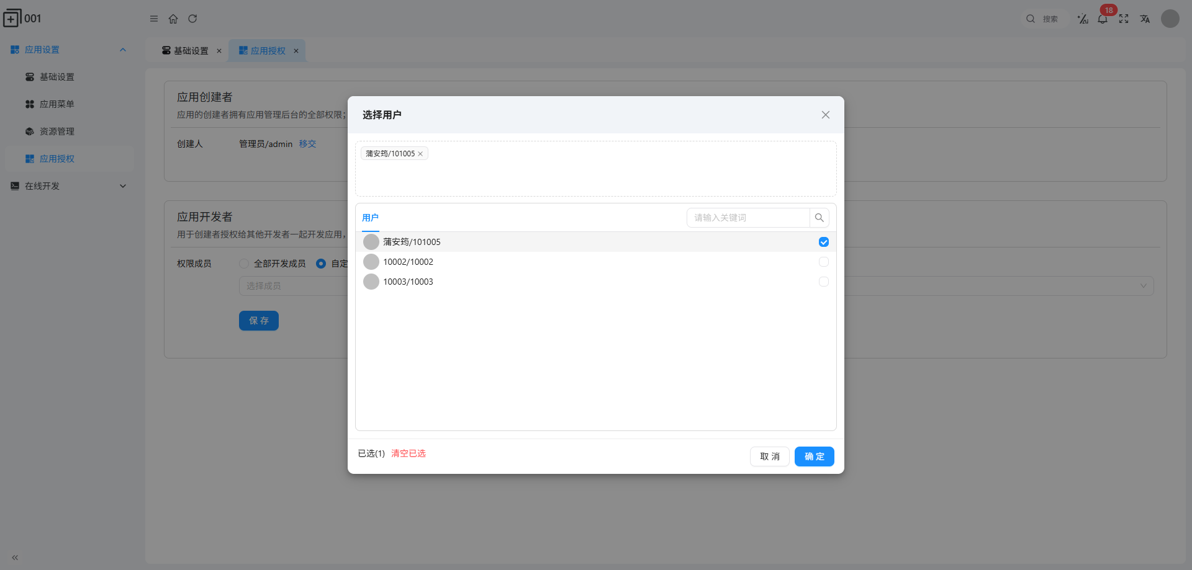The height and width of the screenshot is (570, 1192).
Task: Click the 保存 button
Action: tap(259, 321)
